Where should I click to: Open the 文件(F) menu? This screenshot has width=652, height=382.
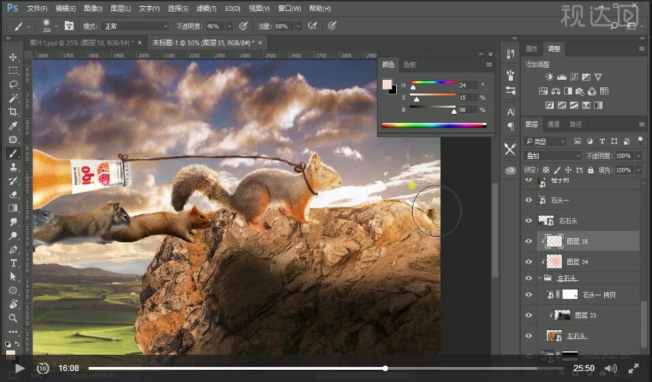(37, 8)
